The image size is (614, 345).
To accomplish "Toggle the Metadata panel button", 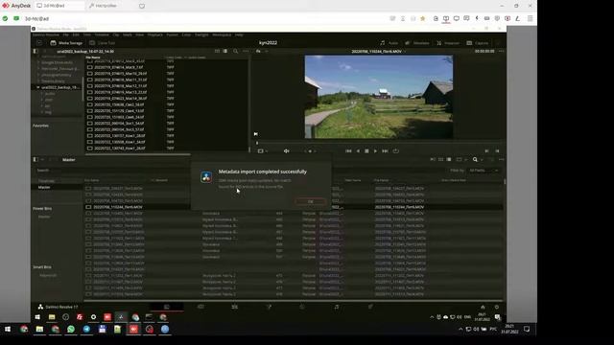I will (417, 43).
